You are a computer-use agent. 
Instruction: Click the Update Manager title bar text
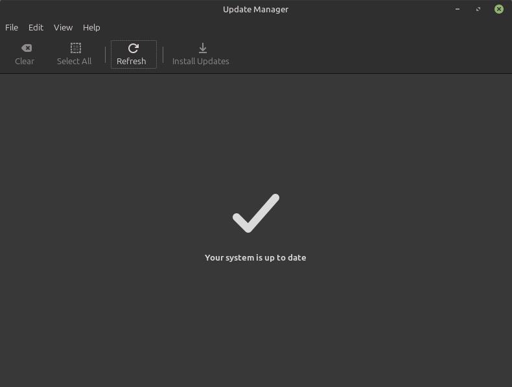coord(255,9)
